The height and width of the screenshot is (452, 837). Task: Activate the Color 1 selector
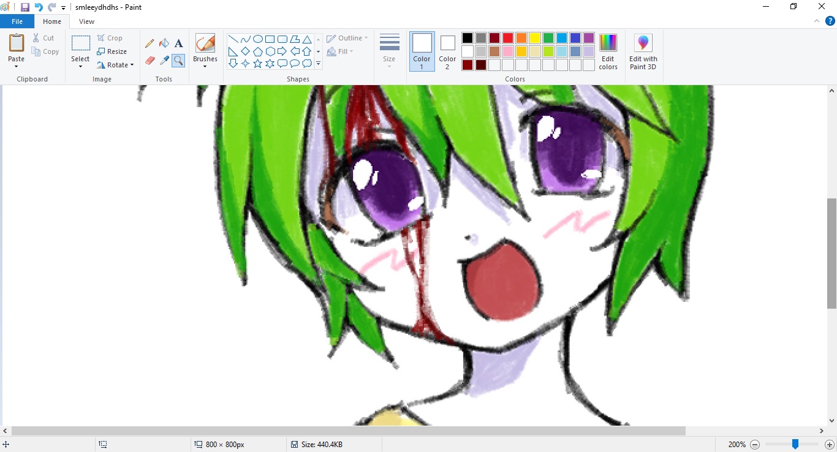pos(422,51)
